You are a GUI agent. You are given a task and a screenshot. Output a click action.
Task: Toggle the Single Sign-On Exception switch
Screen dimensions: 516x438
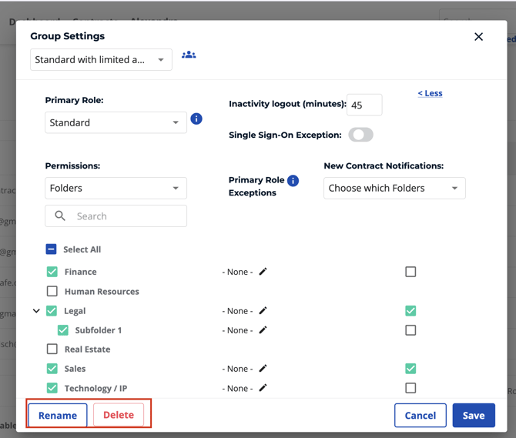[360, 135]
